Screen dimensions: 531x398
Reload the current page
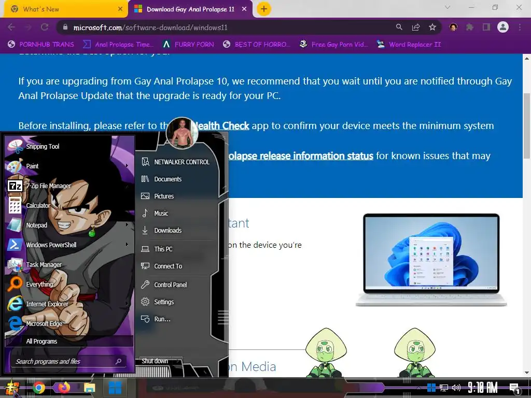(45, 27)
